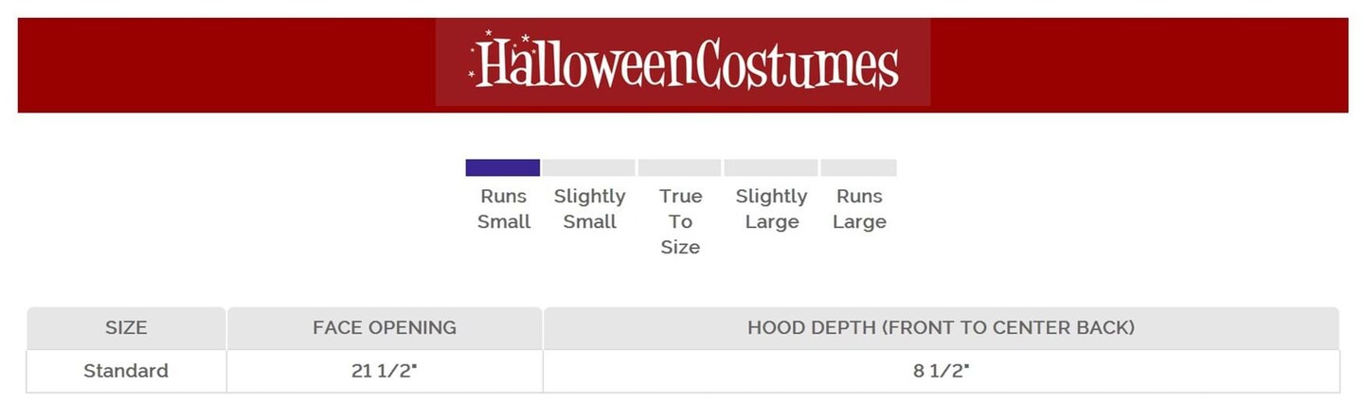Click the HalloweenCostumes logo
Image resolution: width=1364 pixels, height=419 pixels.
pyautogui.click(x=686, y=63)
